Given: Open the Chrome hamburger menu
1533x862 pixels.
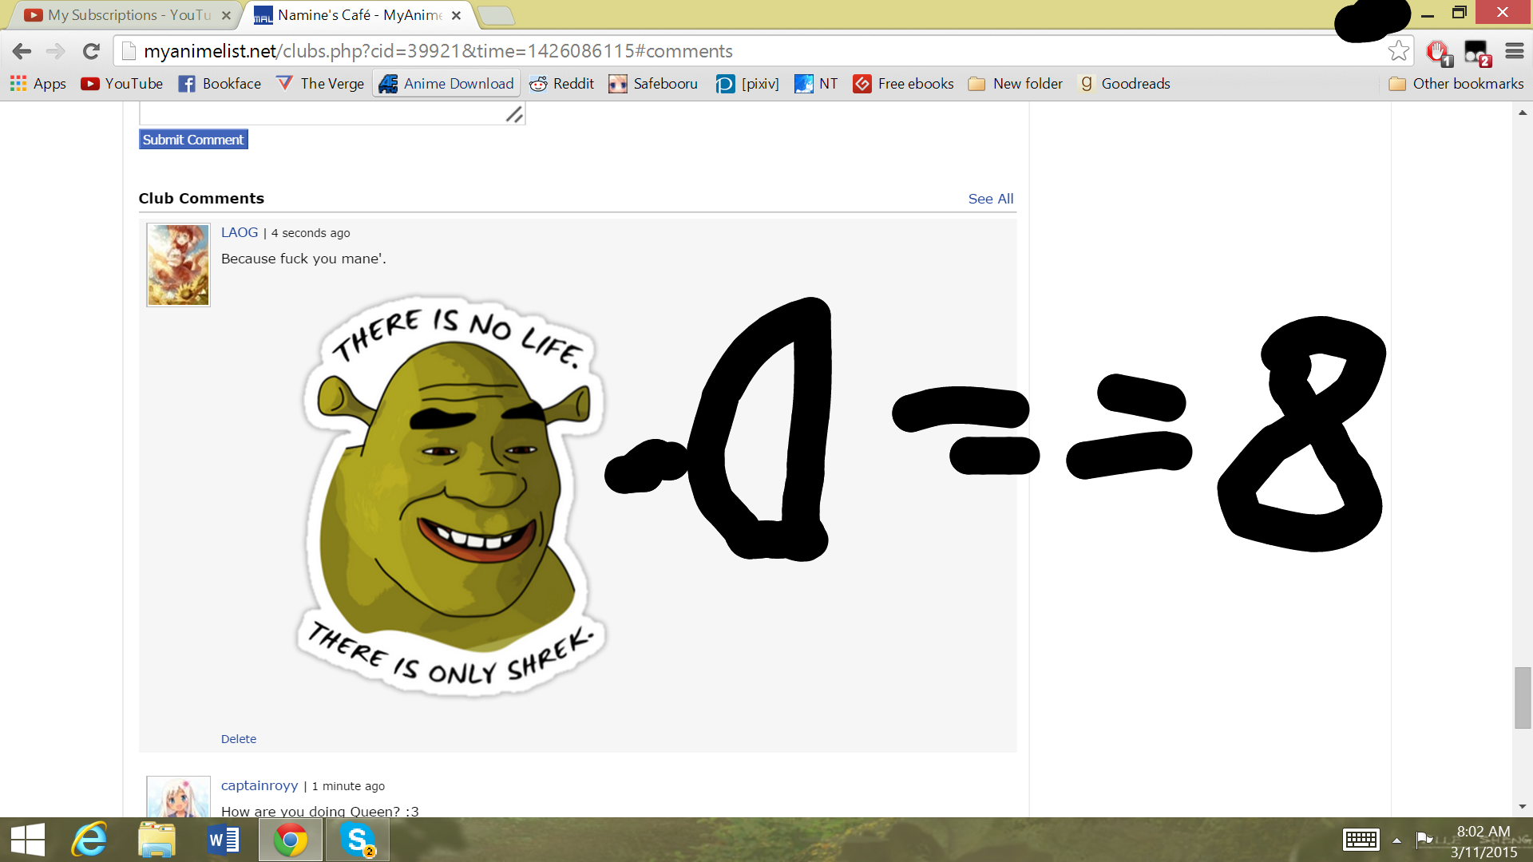Looking at the screenshot, I should click(1514, 51).
